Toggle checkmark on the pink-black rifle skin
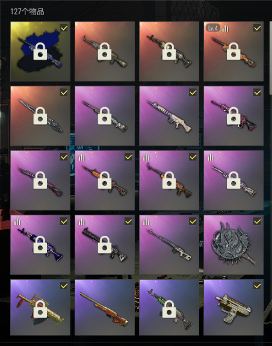The height and width of the screenshot is (346, 272). point(257,93)
